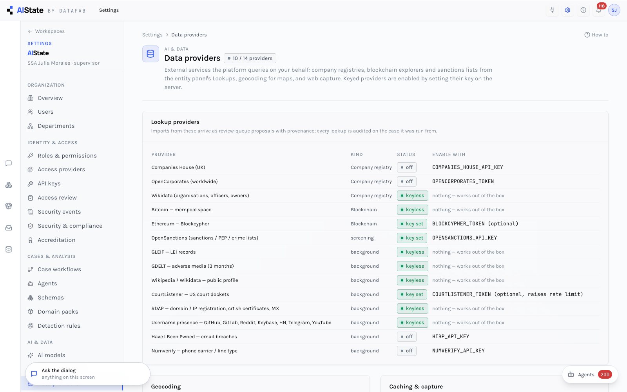The width and height of the screenshot is (627, 392).
Task: Click the off status for Companies House
Action: [407, 167]
